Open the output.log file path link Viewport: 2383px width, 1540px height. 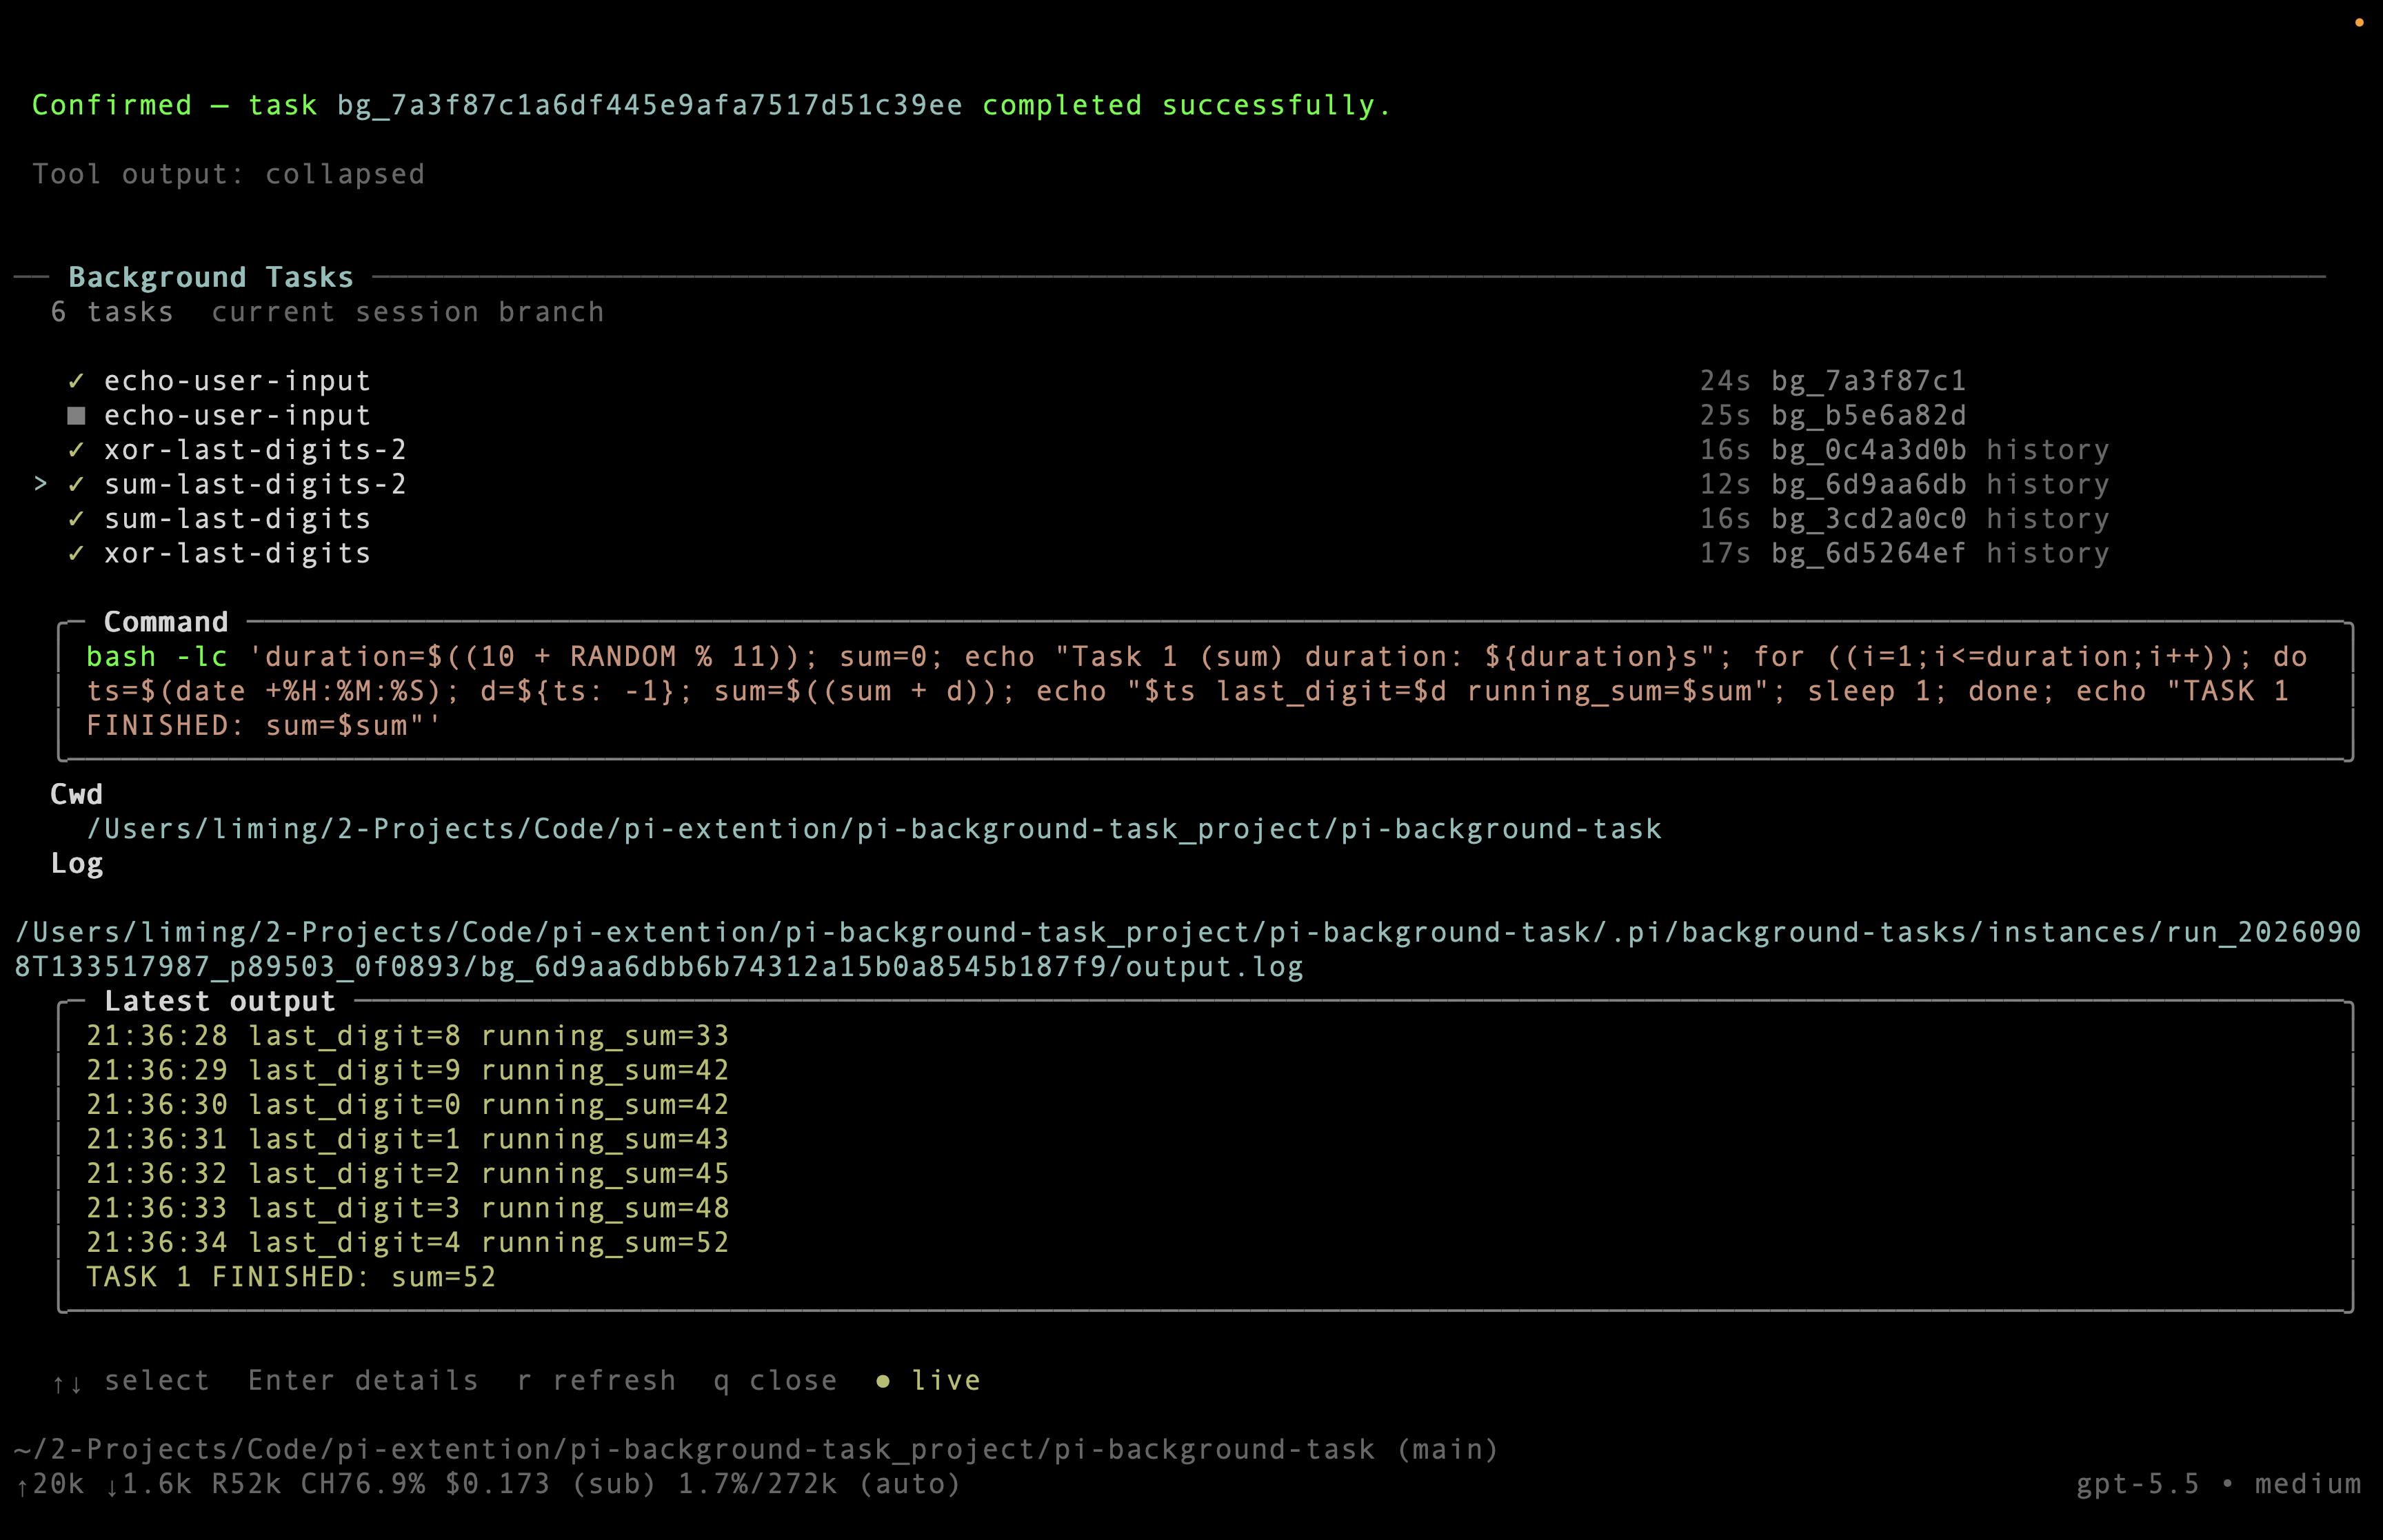(x=1188, y=950)
